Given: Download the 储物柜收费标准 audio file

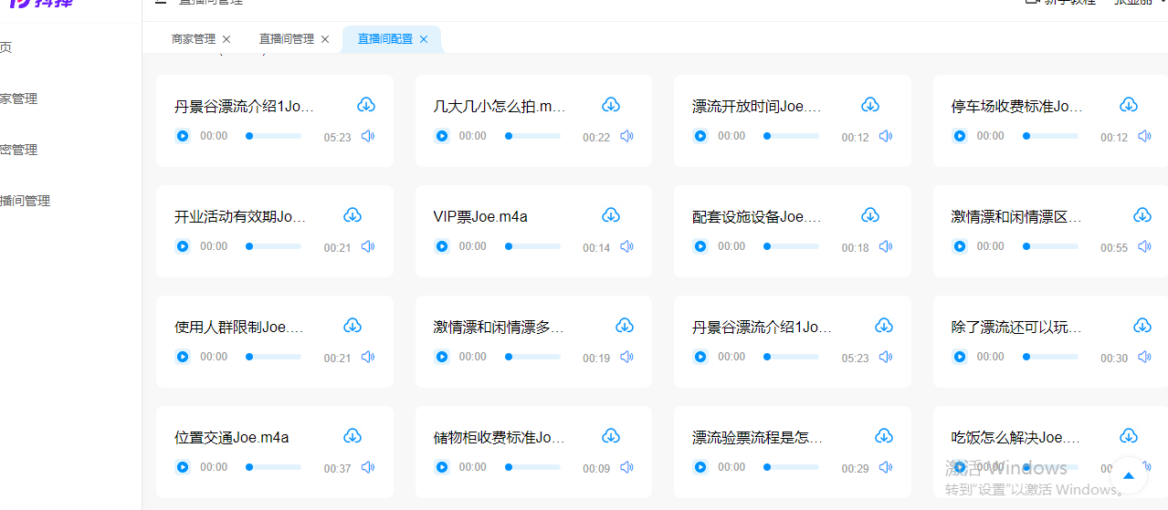Looking at the screenshot, I should (611, 436).
